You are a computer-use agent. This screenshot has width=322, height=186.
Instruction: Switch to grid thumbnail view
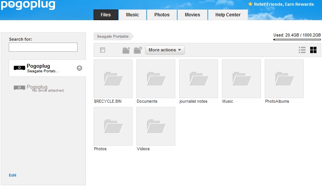[x=313, y=50]
